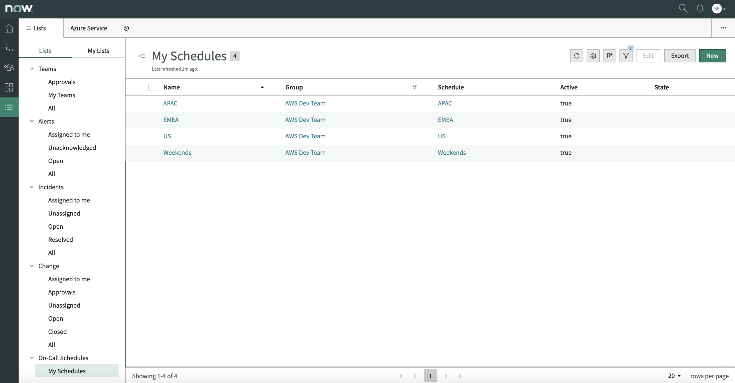Open Closed changes list
Image resolution: width=735 pixels, height=383 pixels.
(x=58, y=332)
